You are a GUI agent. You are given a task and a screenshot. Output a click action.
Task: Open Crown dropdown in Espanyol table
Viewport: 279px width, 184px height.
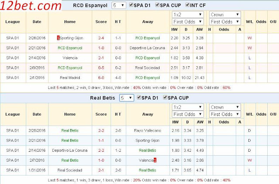coord(225,14)
